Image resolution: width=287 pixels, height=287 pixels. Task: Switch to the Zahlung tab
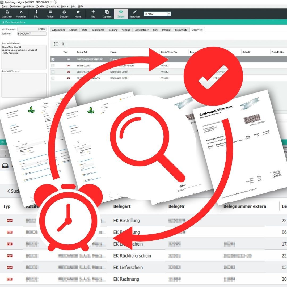click(x=113, y=30)
